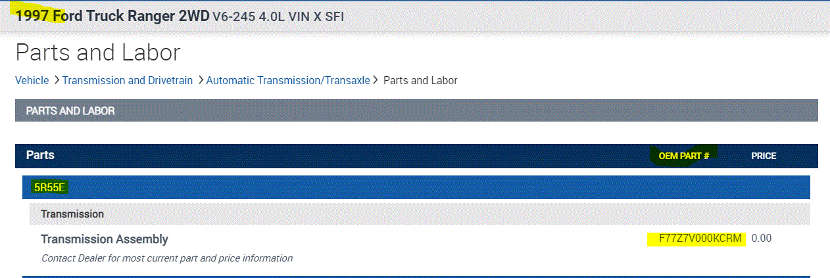Click the OEM PART # column header
This screenshot has height=278, width=830.
tap(683, 156)
